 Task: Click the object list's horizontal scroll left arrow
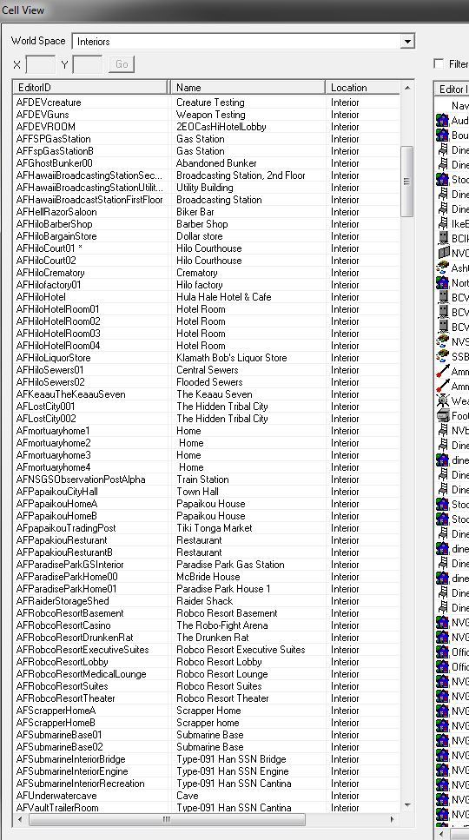442,834
